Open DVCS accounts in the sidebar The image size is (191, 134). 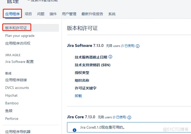(x=17, y=88)
